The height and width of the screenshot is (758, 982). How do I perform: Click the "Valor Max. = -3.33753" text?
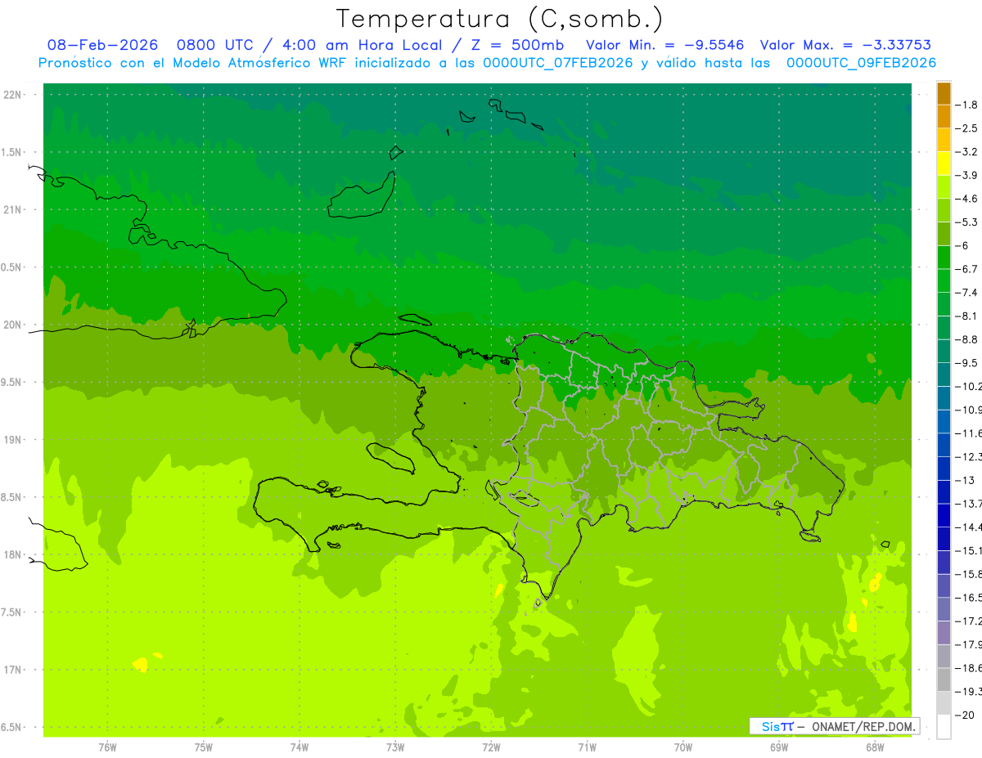click(846, 45)
